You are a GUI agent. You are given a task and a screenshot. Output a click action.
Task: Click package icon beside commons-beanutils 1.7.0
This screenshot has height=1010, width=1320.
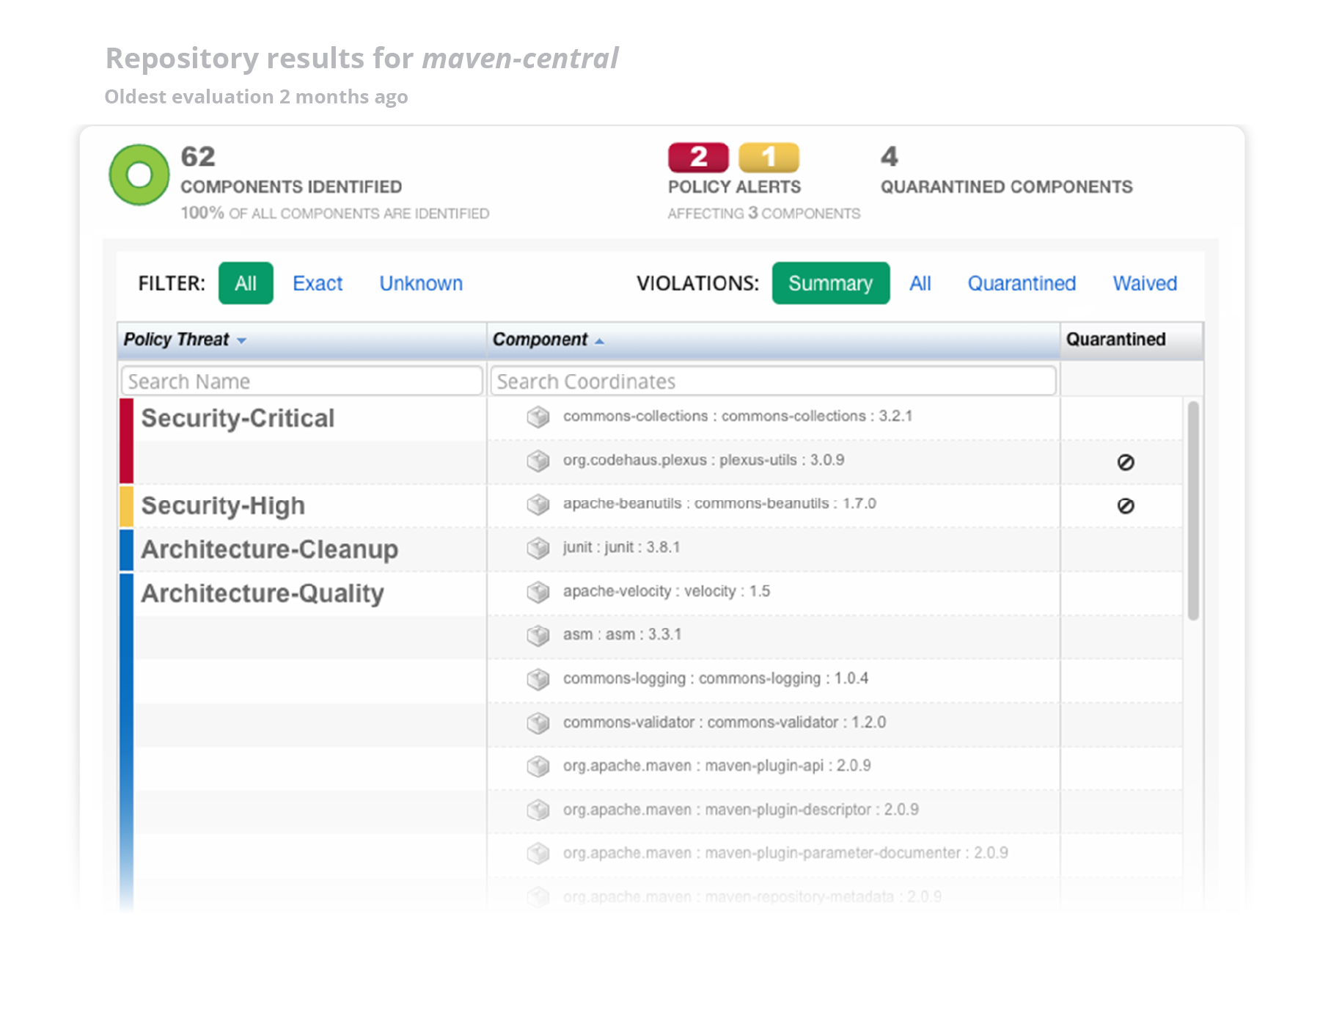point(538,504)
